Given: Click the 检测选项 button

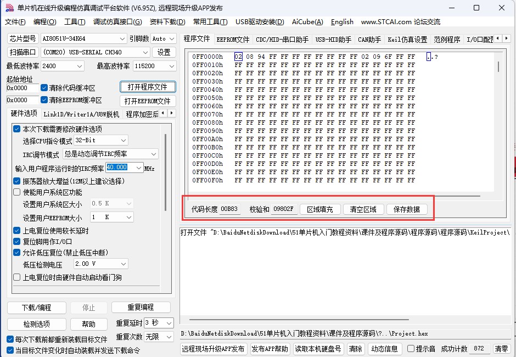Looking at the screenshot, I should pos(37,324).
